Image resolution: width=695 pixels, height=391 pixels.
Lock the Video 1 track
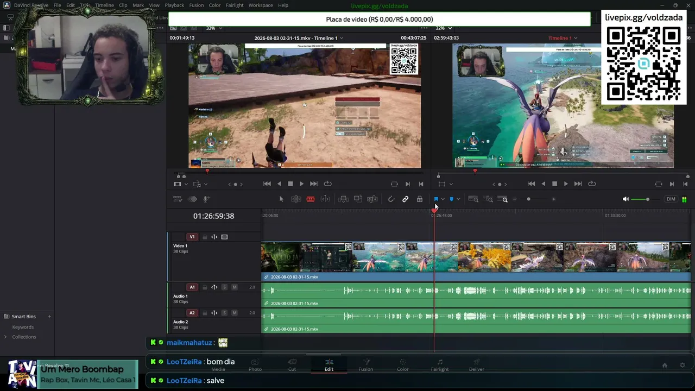[x=205, y=237]
